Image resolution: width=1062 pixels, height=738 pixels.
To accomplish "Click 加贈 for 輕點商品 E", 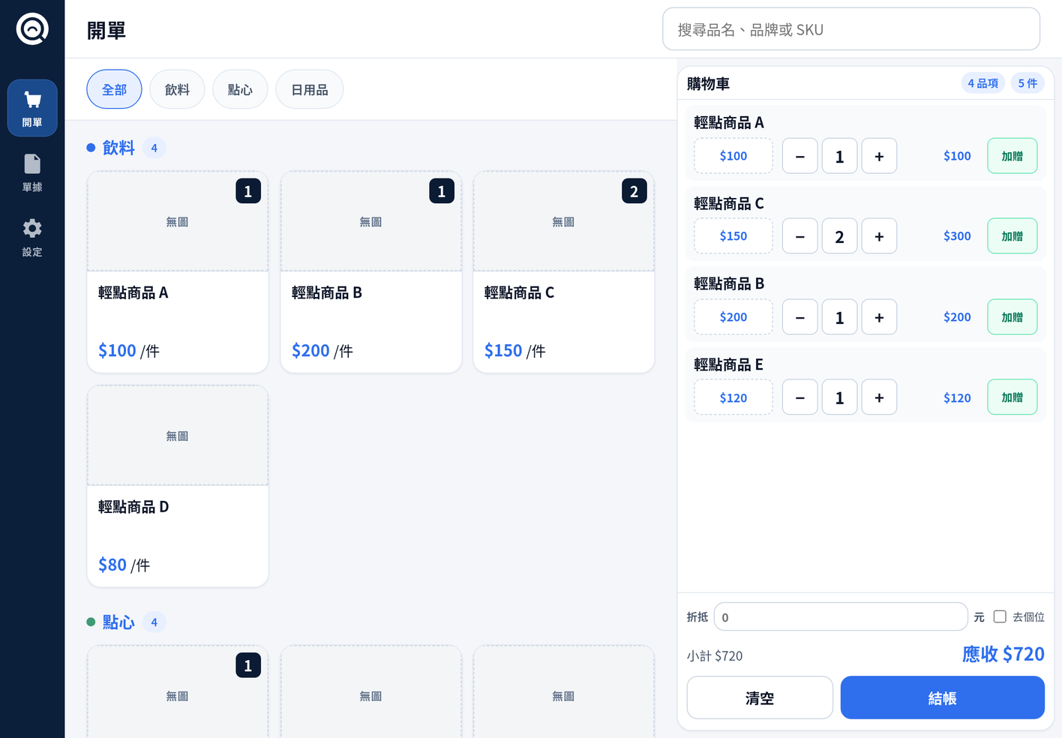I will click(1012, 397).
